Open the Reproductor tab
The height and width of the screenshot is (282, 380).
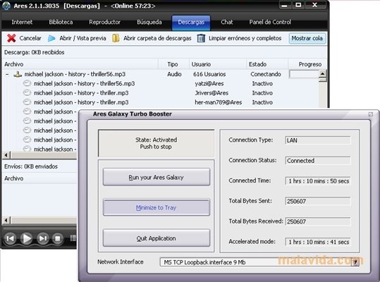[x=104, y=22]
